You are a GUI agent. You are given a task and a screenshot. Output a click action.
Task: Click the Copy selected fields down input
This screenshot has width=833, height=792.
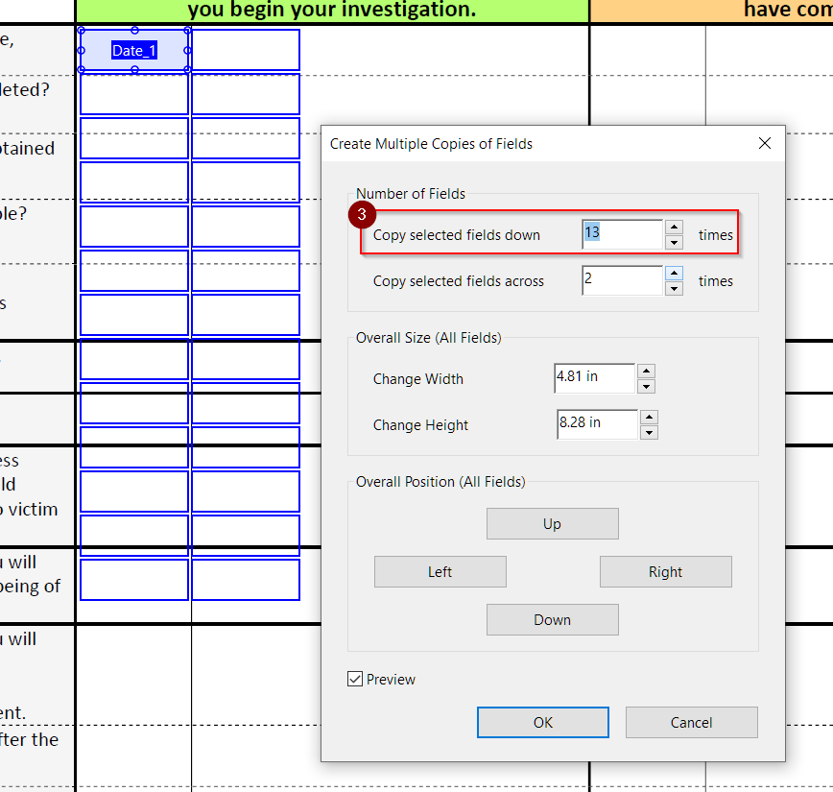pos(621,234)
